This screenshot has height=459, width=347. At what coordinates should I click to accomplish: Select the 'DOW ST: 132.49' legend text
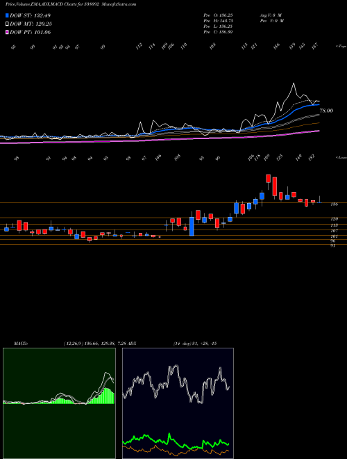point(30,15)
